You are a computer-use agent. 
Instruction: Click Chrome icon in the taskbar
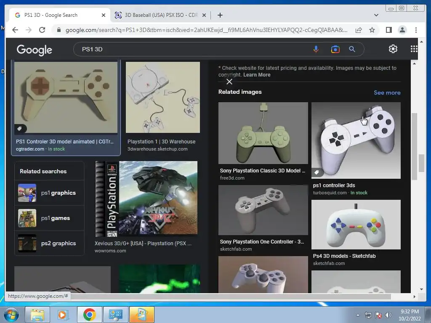click(x=89, y=315)
